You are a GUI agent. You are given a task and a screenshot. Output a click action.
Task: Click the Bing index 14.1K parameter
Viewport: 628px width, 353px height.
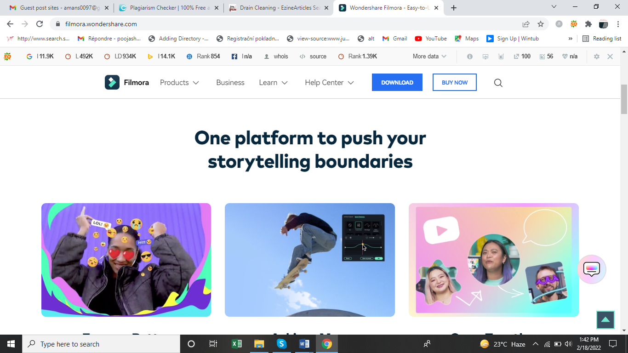coord(161,57)
